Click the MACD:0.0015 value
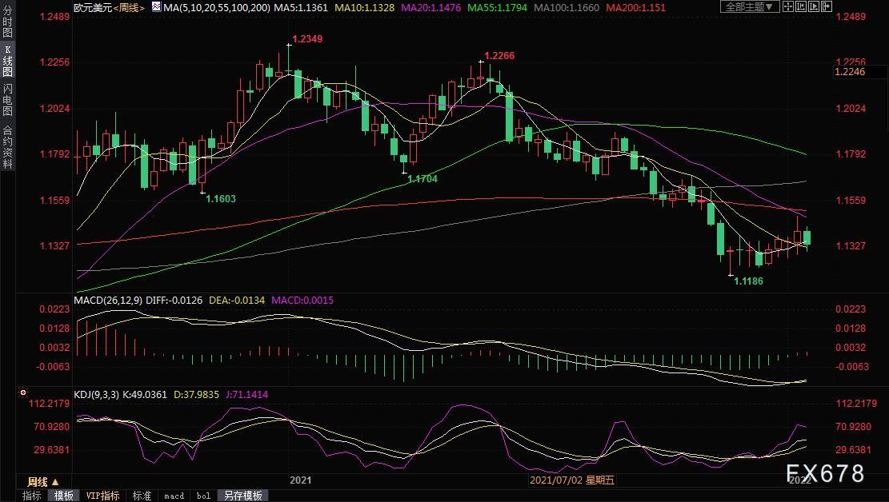Screen dimensions: 889x502 [302, 301]
